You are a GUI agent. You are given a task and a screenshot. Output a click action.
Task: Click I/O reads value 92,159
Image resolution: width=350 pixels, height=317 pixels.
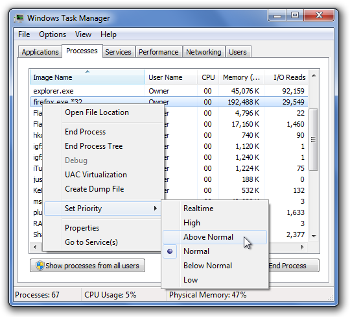click(293, 91)
